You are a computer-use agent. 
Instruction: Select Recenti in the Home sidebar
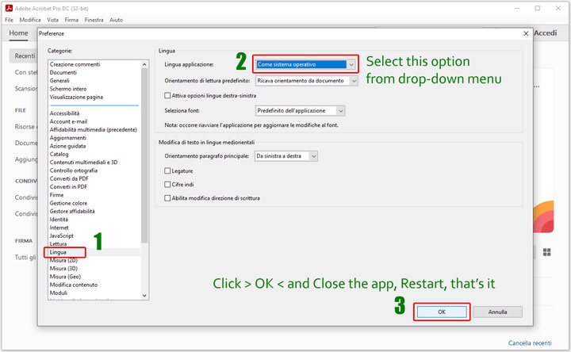coord(25,55)
